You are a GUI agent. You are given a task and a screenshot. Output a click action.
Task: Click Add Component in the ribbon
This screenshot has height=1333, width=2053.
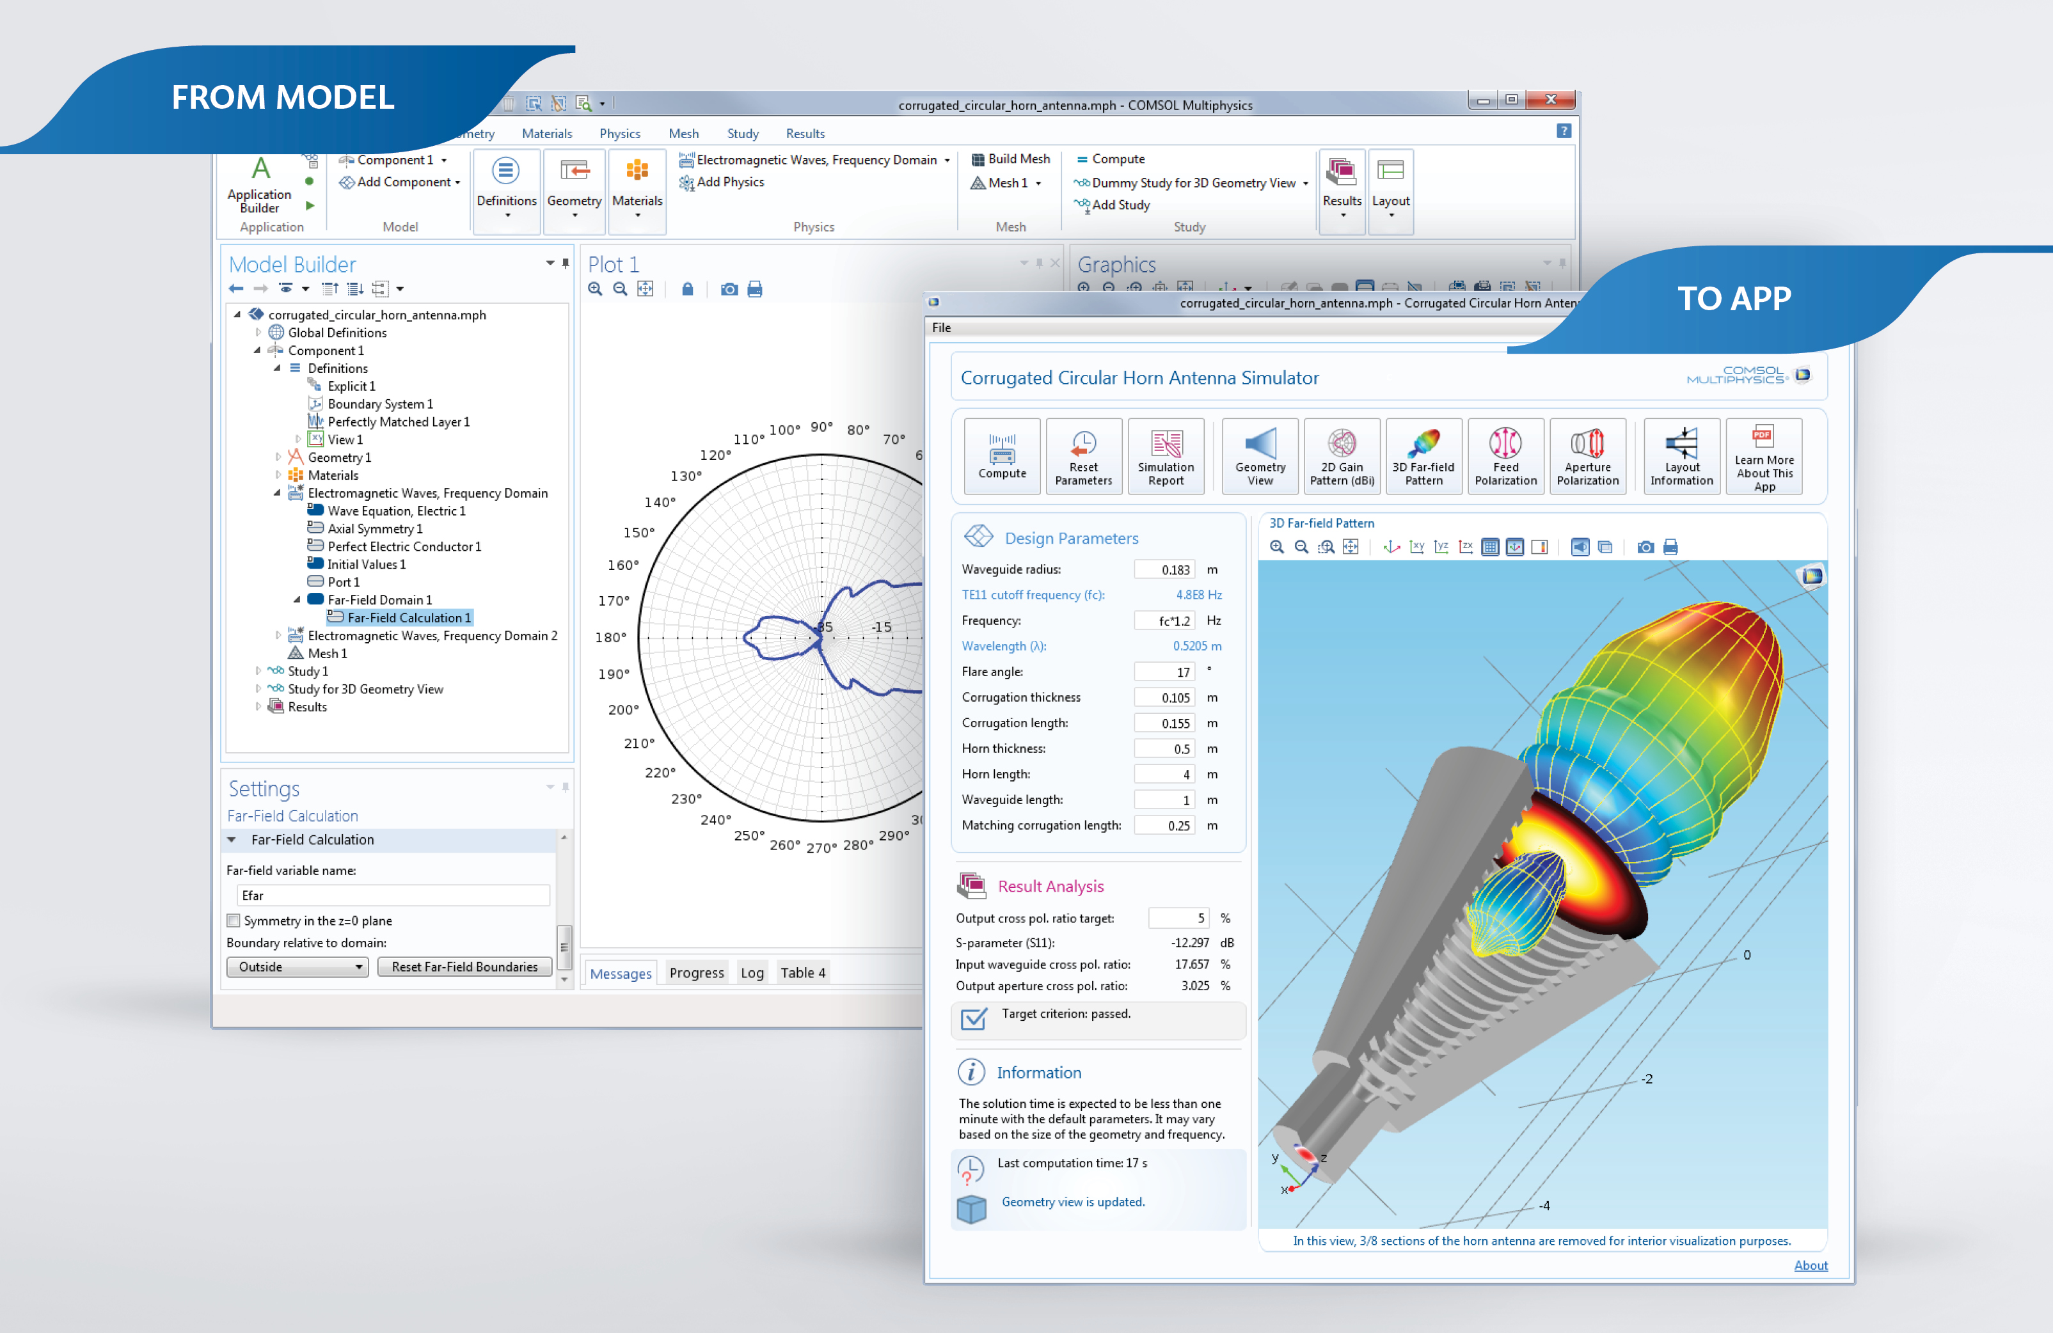[x=399, y=182]
